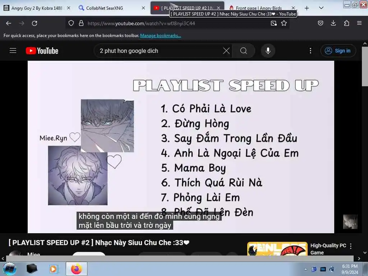This screenshot has width=368, height=276.
Task: Open the media player taskbar icon
Action: point(54,269)
